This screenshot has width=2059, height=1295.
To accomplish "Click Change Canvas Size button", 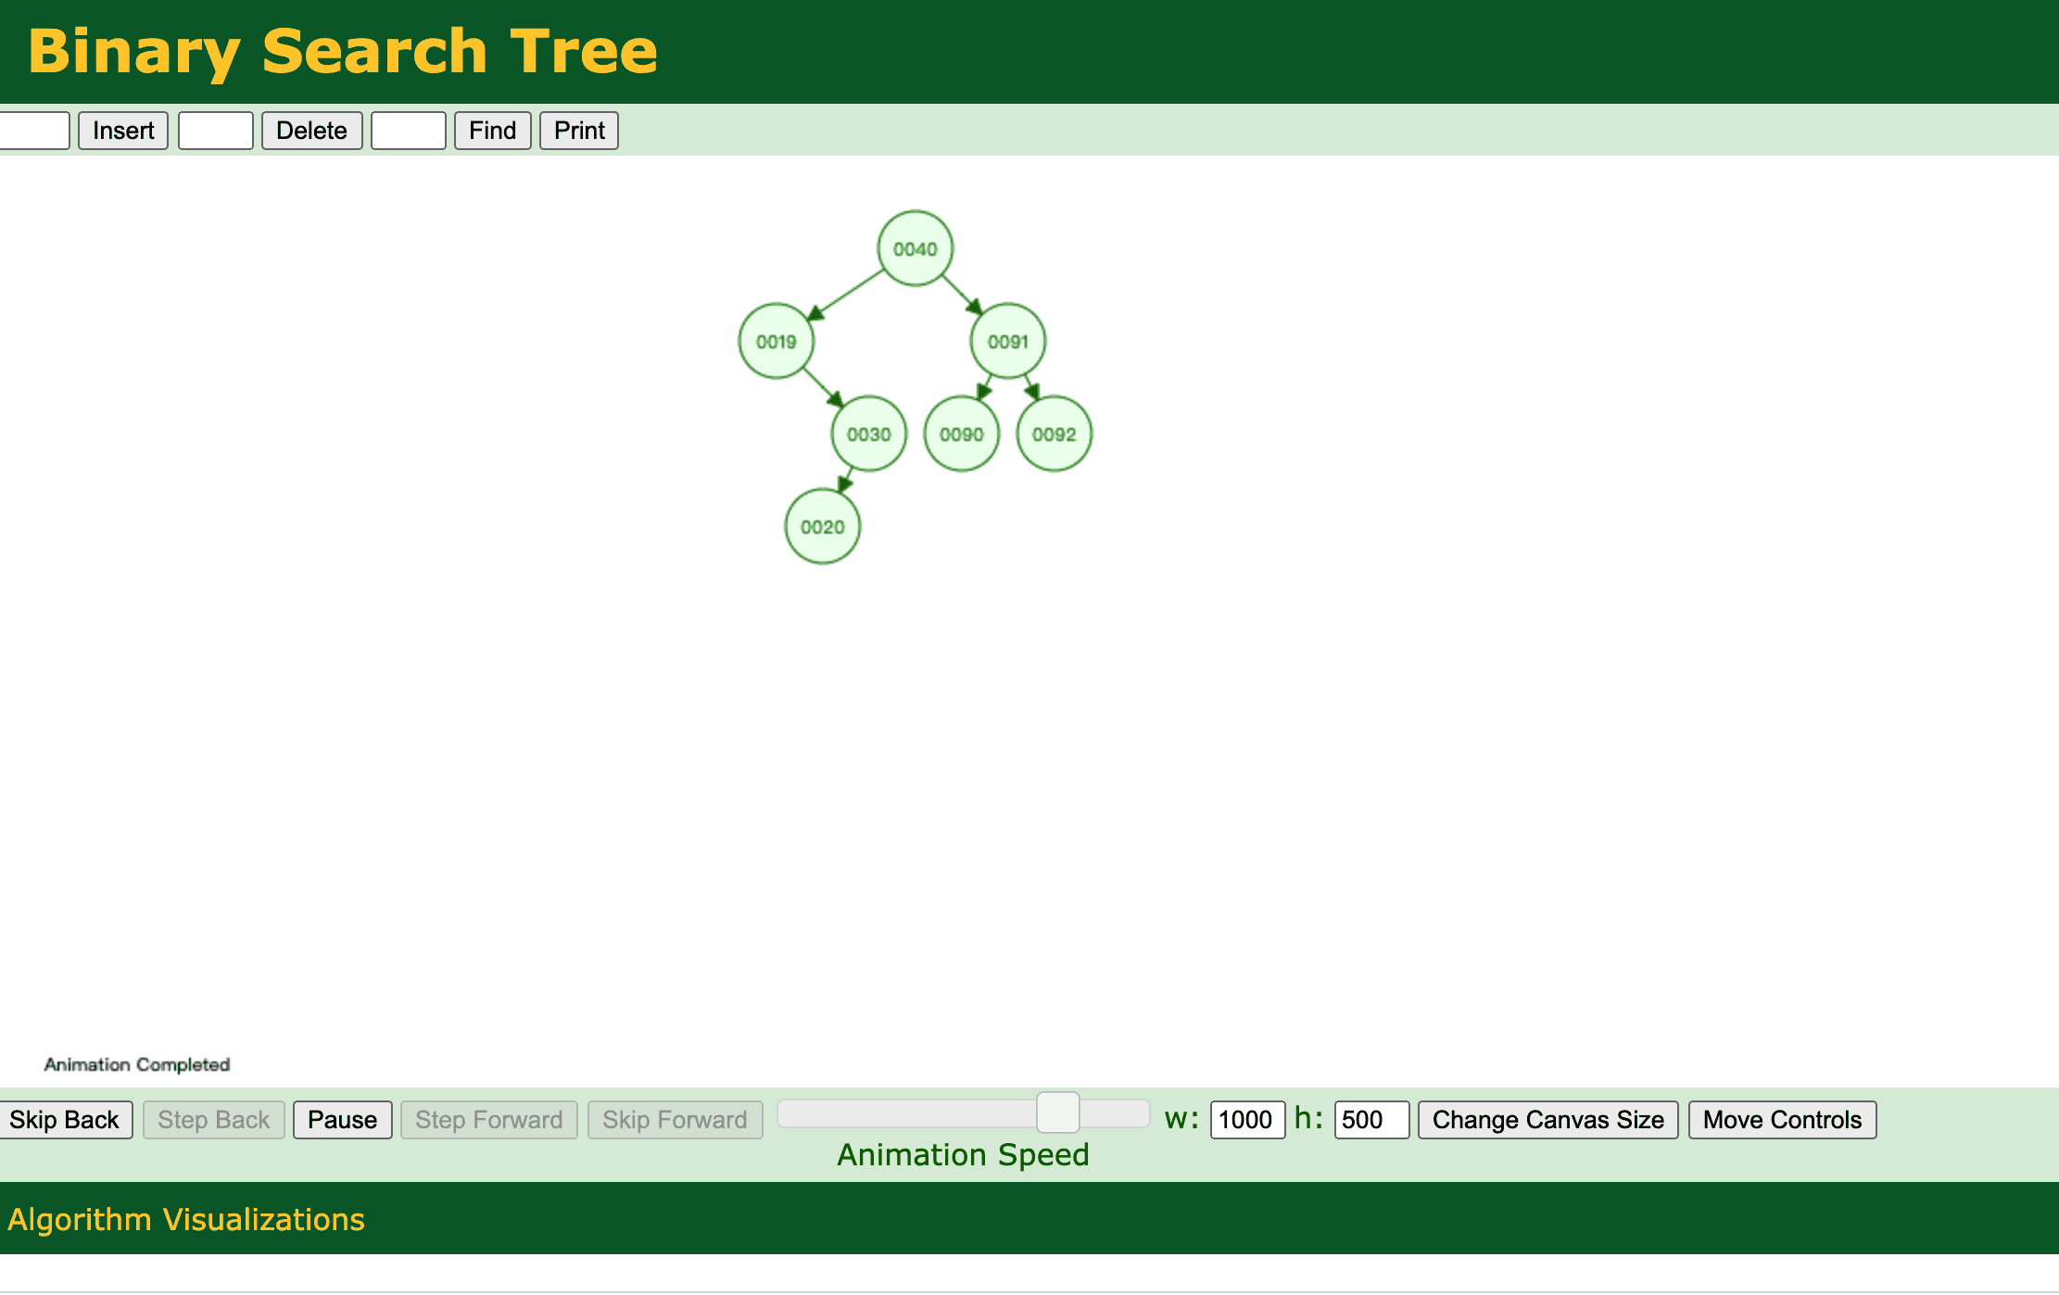I will pos(1547,1120).
